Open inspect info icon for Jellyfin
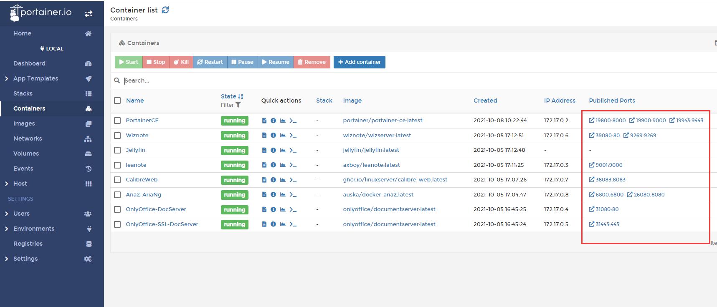Image resolution: width=717 pixels, height=307 pixels. [x=273, y=150]
